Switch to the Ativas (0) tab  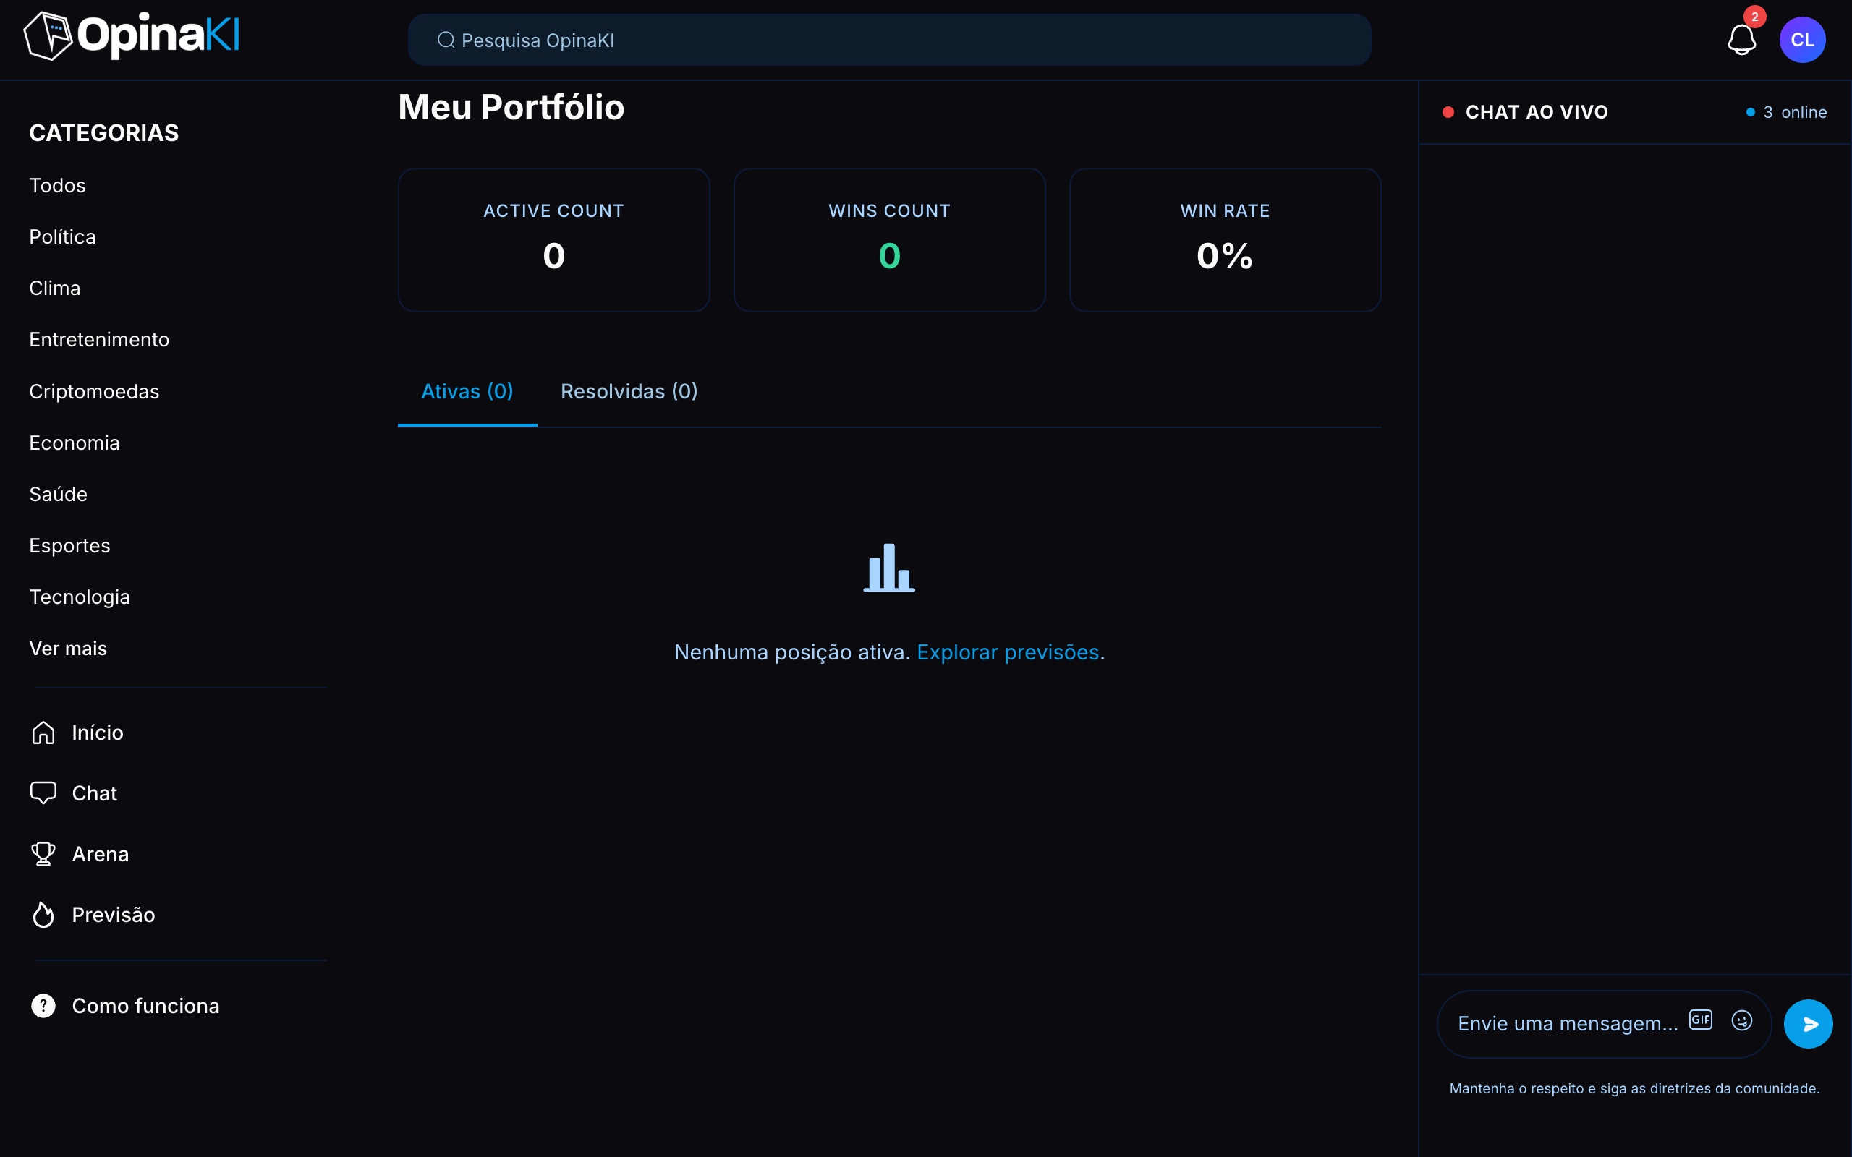pyautogui.click(x=467, y=392)
